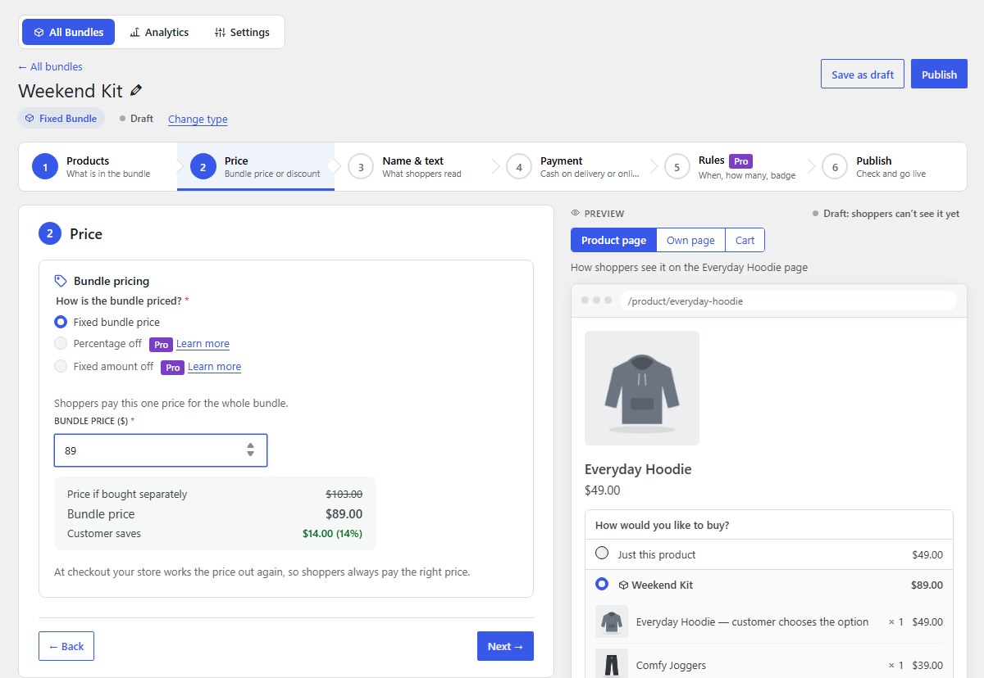Click the pencil icon beside Weekend Kit
The width and height of the screenshot is (984, 678).
coord(136,91)
